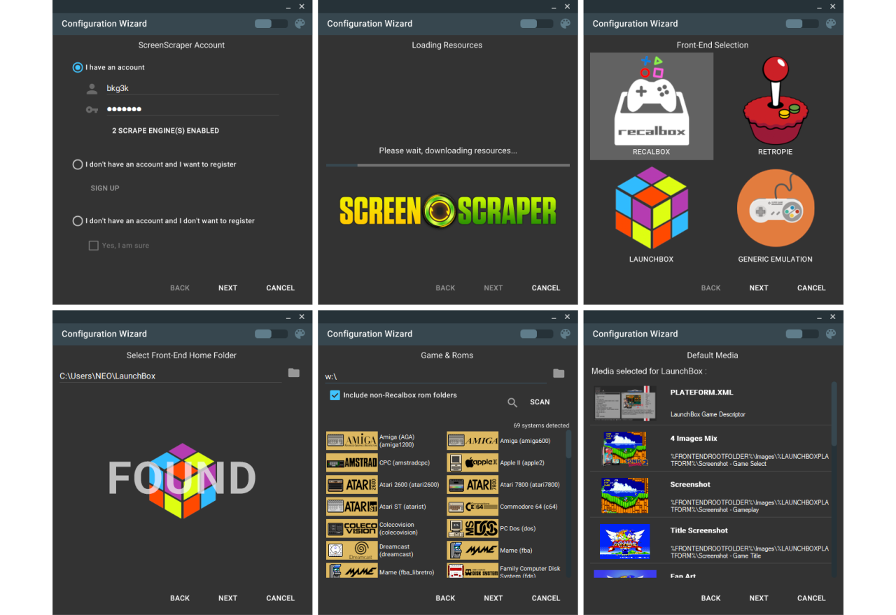Screen dimensions: 896x615
Task: Click the downloading resources progress bar
Action: (448, 165)
